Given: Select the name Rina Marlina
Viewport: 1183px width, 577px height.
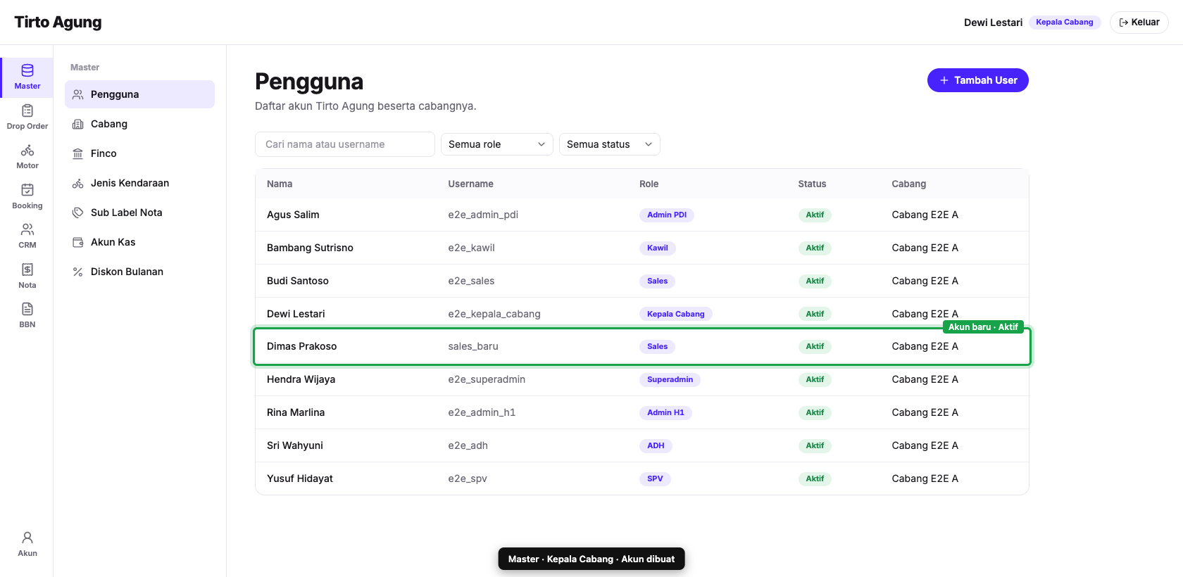Looking at the screenshot, I should coord(296,412).
